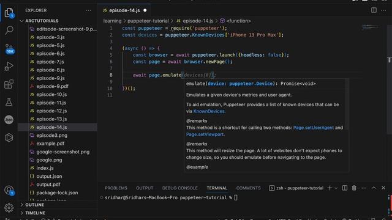Image resolution: width=392 pixels, height=220 pixels.
Task: Switch to the PROBLEMS tab
Action: (116, 188)
